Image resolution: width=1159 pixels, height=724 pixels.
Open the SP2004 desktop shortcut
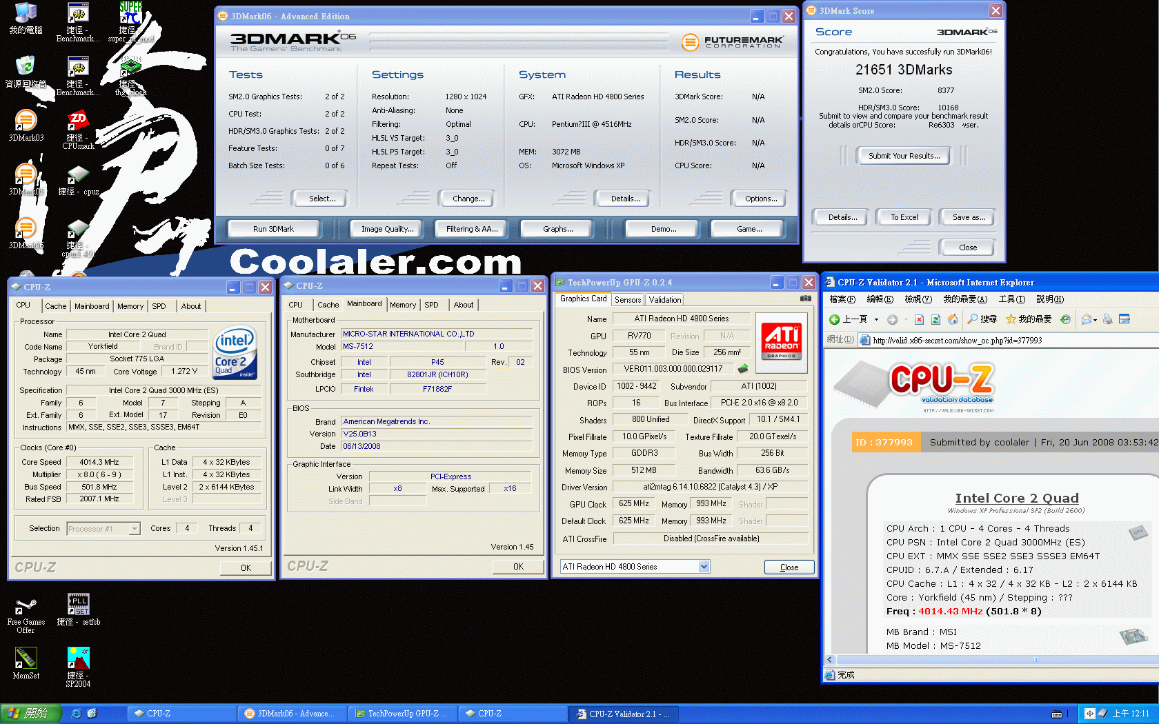(x=78, y=667)
